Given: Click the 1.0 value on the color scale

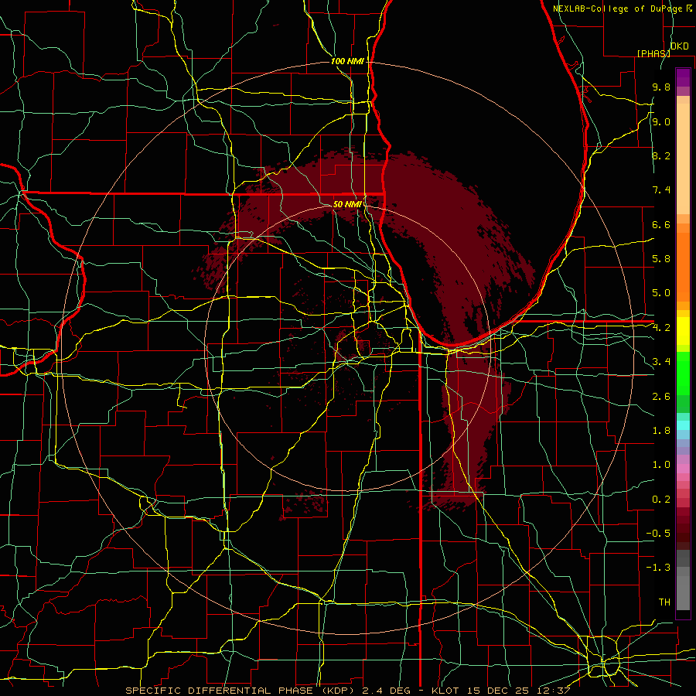Looking at the screenshot, I should [x=661, y=465].
